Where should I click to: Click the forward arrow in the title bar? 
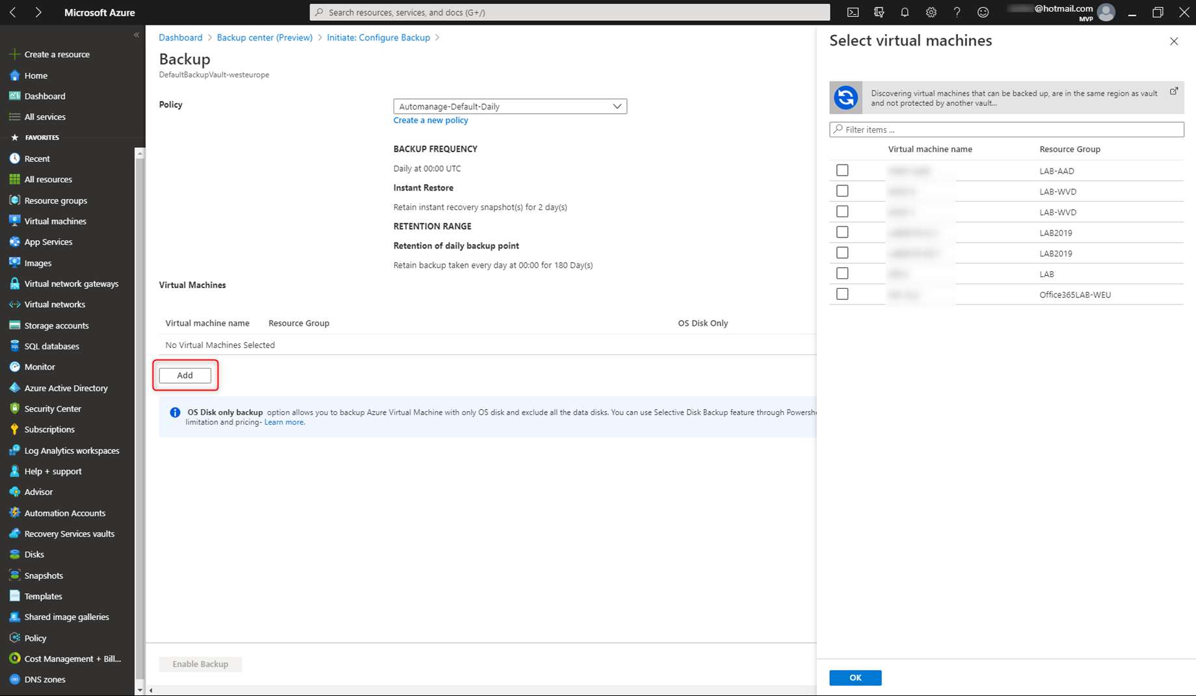(38, 12)
